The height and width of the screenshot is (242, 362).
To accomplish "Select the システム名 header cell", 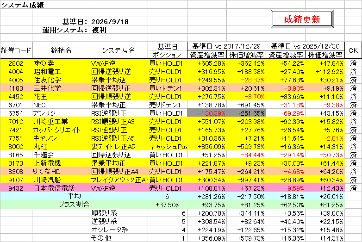I will click(x=119, y=50).
